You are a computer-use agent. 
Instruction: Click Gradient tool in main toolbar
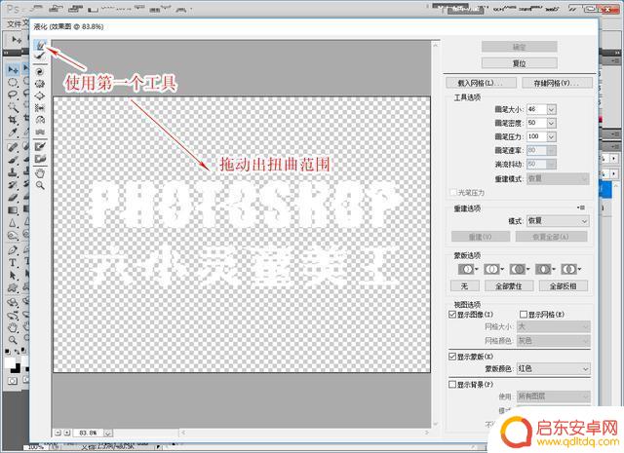[13, 210]
